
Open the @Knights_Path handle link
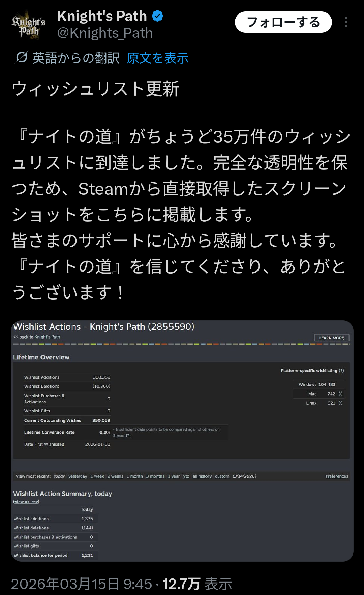[x=105, y=33]
